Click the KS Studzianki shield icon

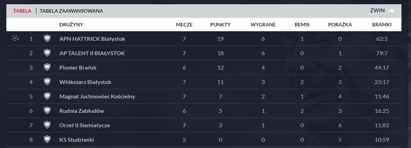[x=47, y=140]
